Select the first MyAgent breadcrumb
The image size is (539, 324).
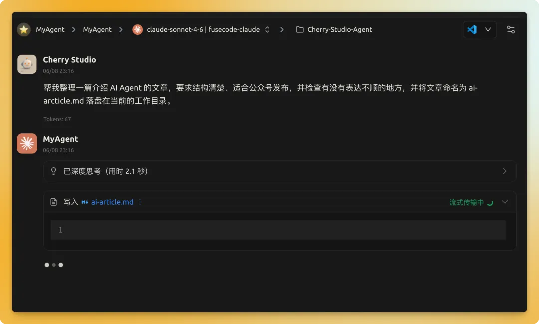coord(50,30)
